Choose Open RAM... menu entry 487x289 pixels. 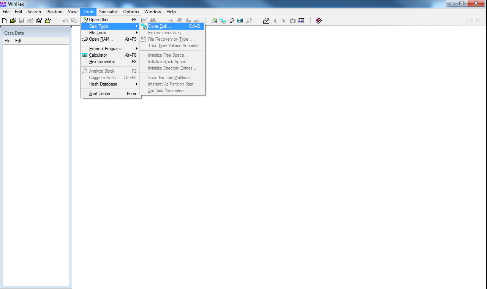coord(109,39)
